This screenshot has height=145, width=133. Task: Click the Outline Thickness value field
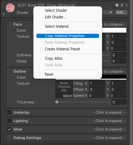pyautogui.click(x=119, y=102)
